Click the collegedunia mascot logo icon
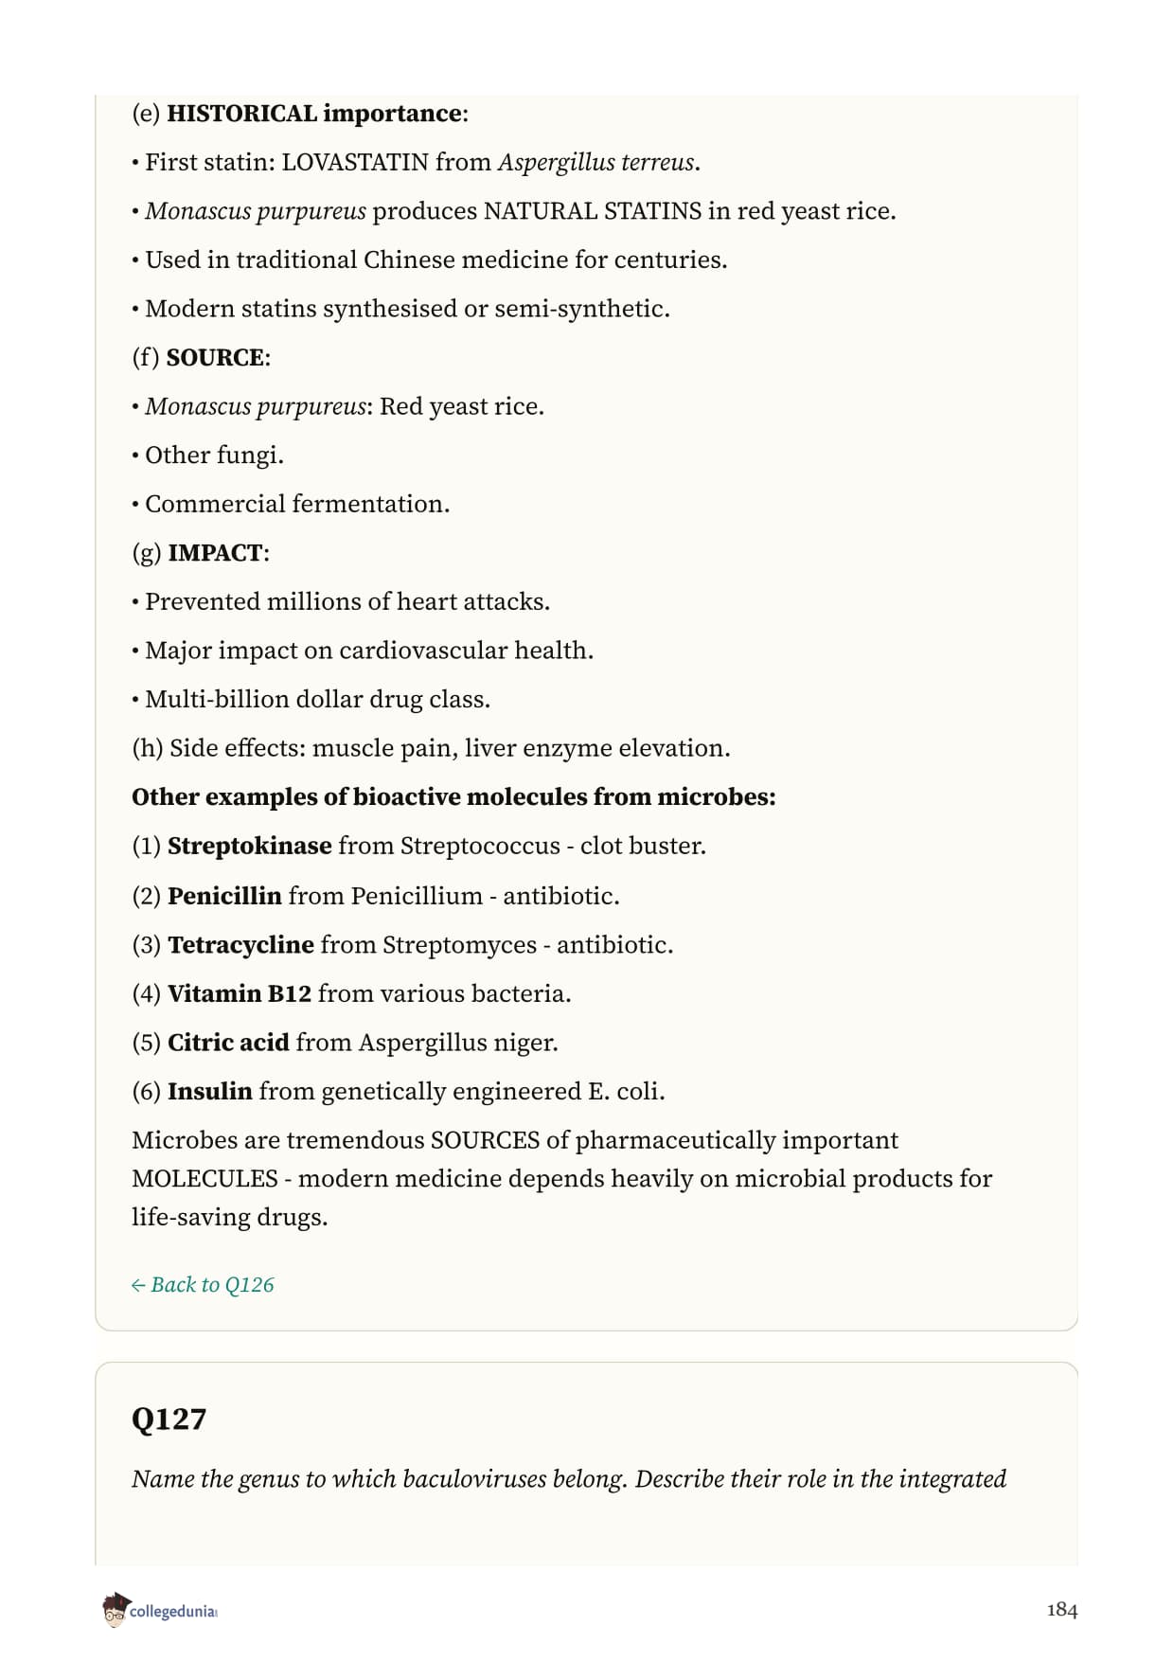 click(115, 1610)
